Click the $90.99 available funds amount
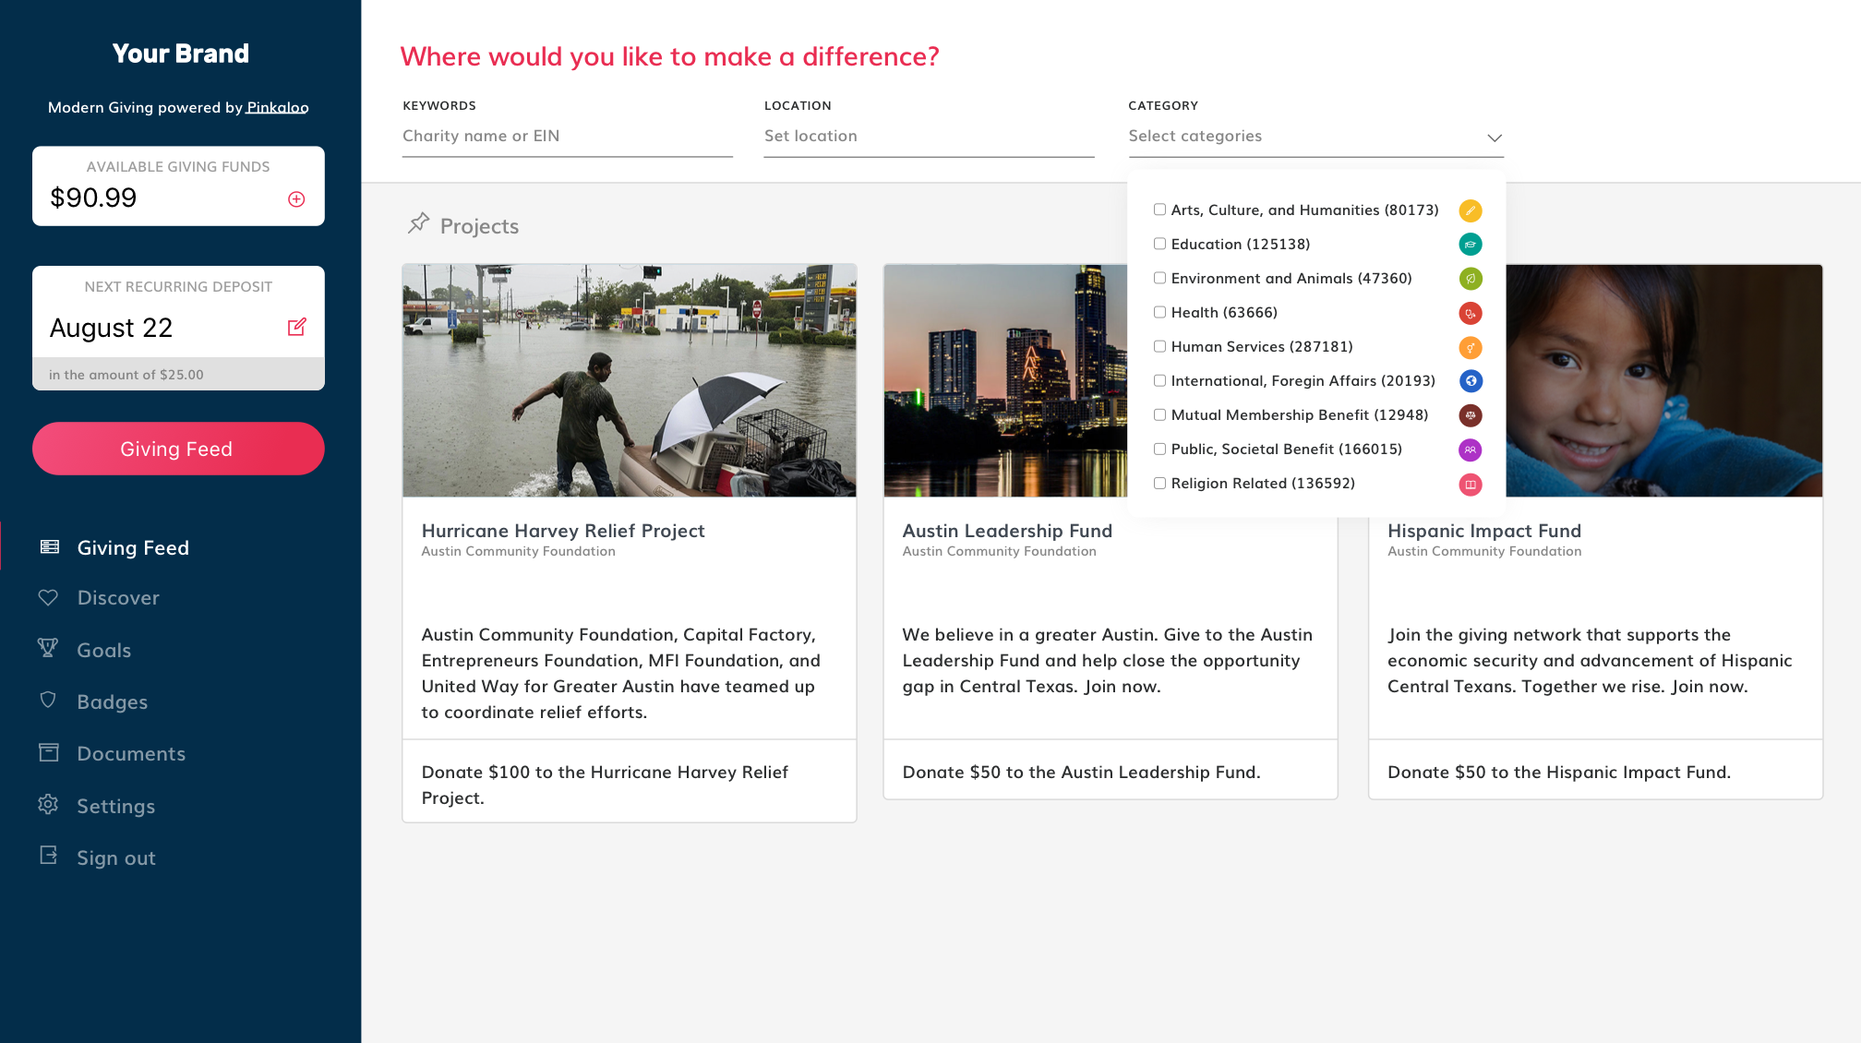Viewport: 1861px width, 1043px height. point(93,198)
